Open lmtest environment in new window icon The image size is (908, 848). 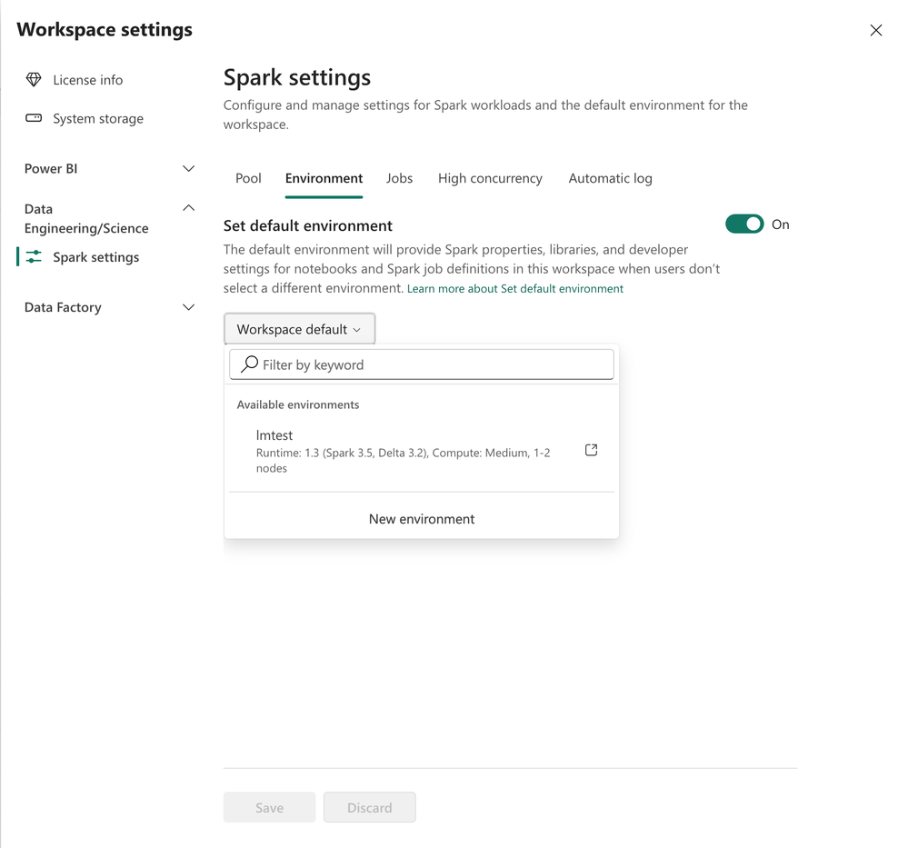pos(591,450)
